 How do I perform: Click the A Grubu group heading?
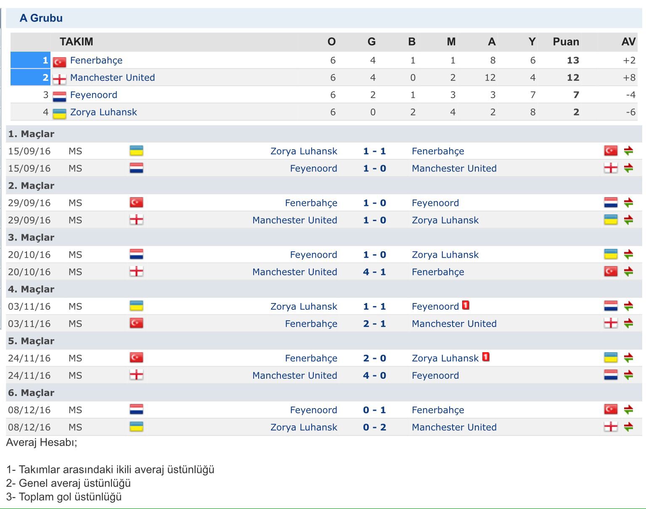(41, 18)
